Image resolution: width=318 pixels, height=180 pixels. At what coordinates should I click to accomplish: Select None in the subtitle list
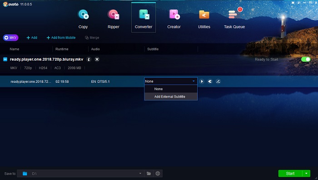coord(171,89)
